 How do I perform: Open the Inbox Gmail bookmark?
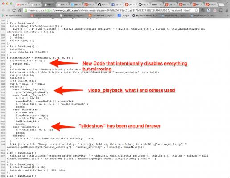tap(43, 16)
